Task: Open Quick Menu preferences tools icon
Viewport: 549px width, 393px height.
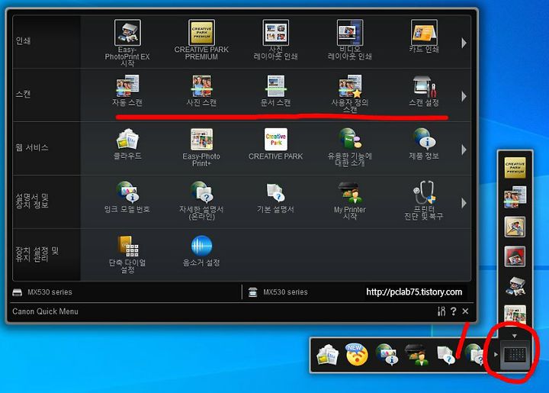Action: [x=441, y=311]
